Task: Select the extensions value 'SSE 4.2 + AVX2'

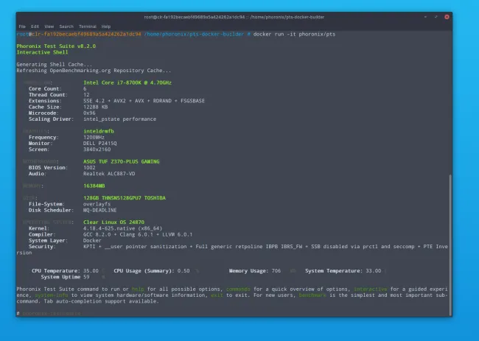Action: click(105, 101)
